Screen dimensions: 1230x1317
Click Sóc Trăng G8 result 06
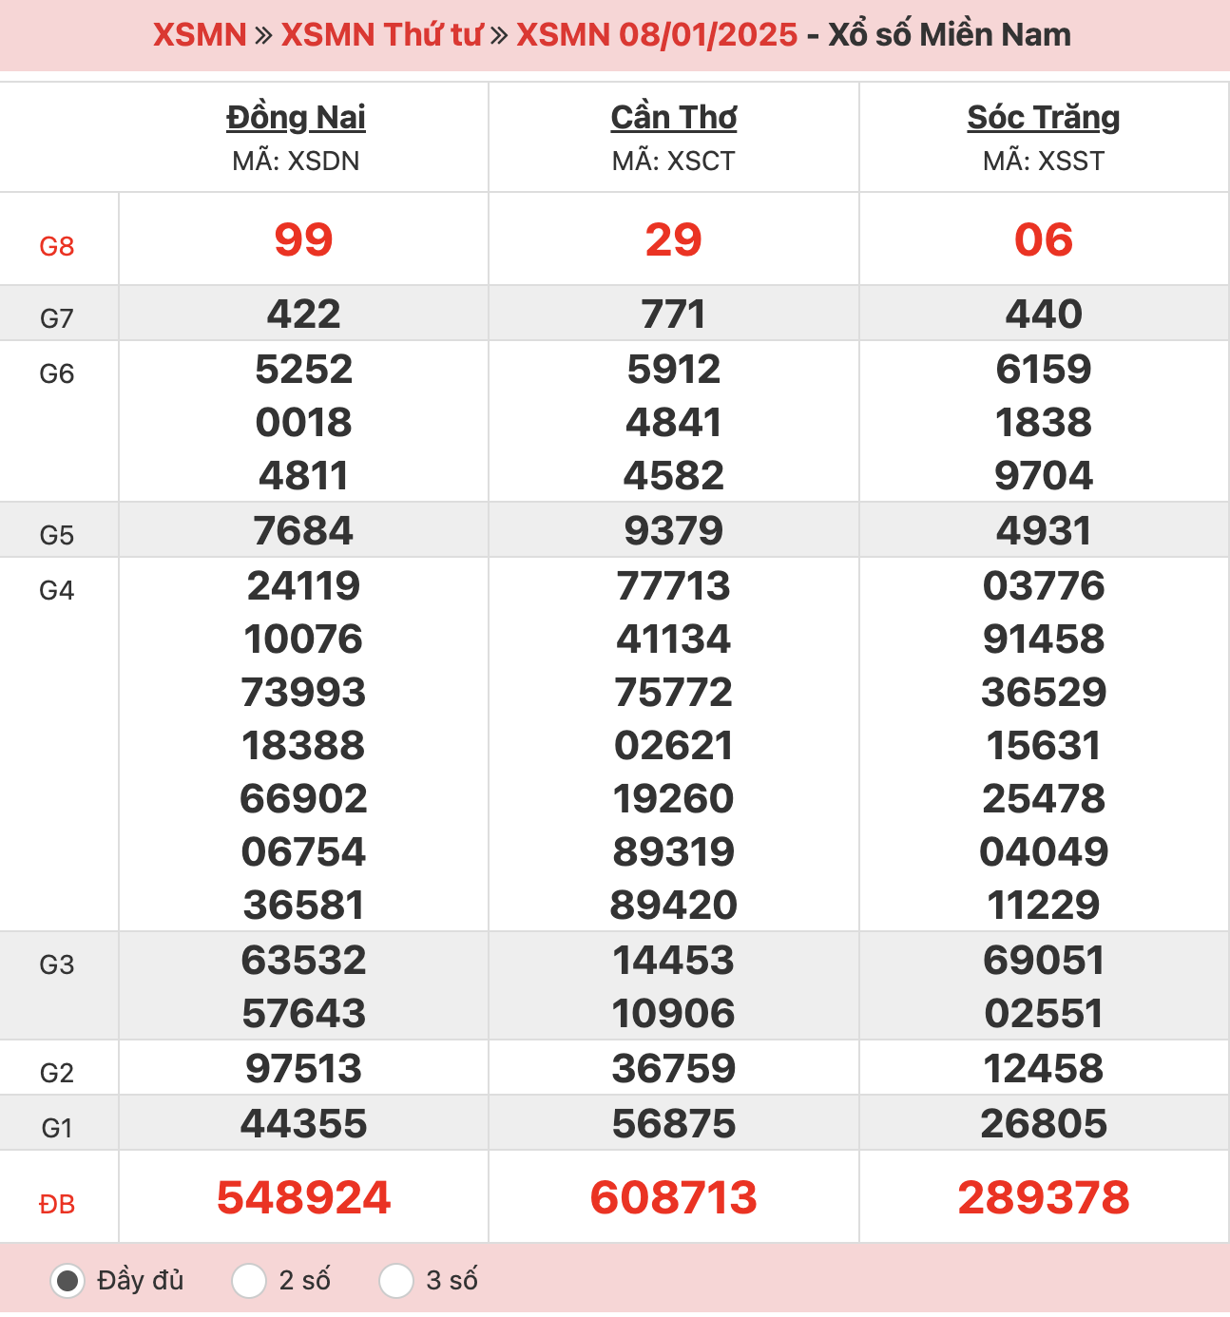tap(1044, 239)
